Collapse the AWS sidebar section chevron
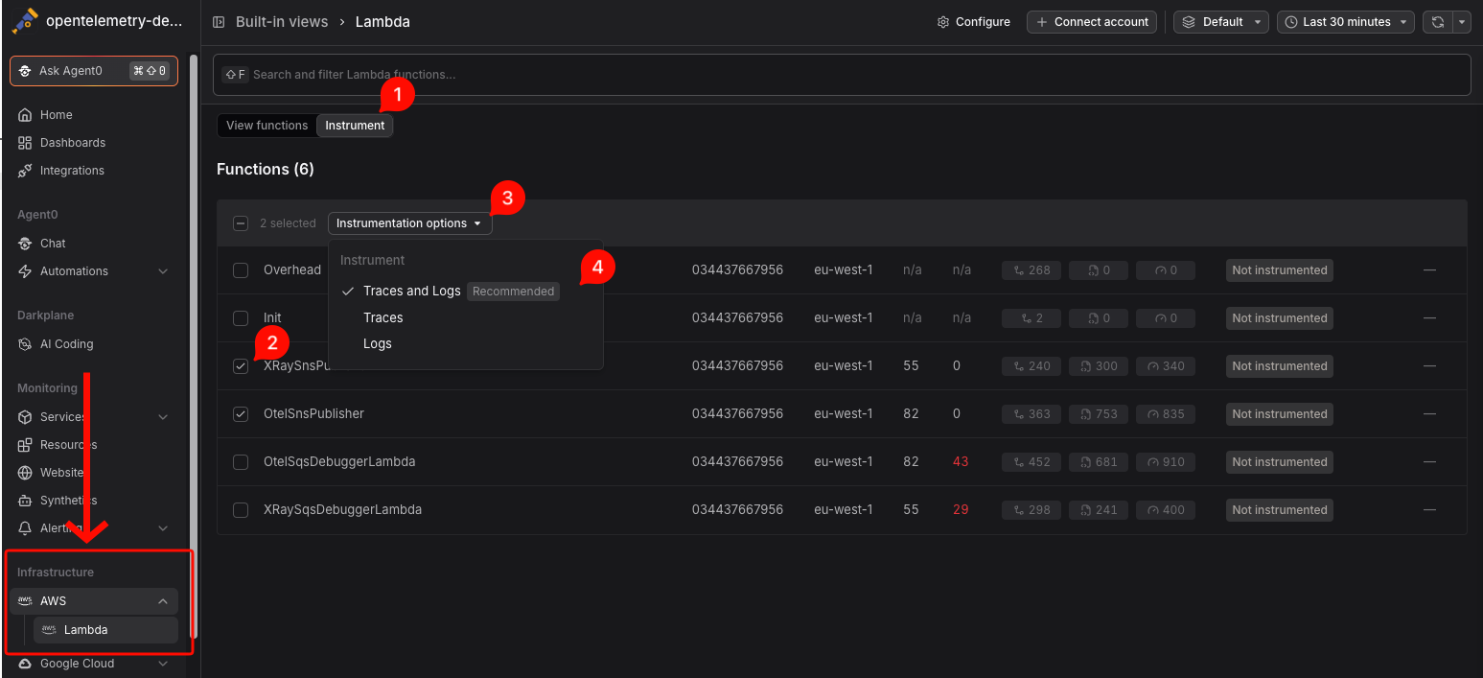 (163, 601)
